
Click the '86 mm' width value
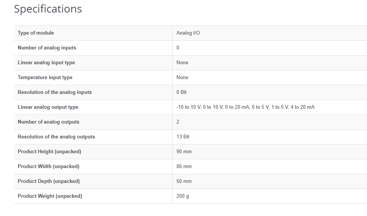[184, 167]
